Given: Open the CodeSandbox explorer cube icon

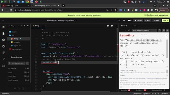Looking at the screenshot, I should coord(3,27).
